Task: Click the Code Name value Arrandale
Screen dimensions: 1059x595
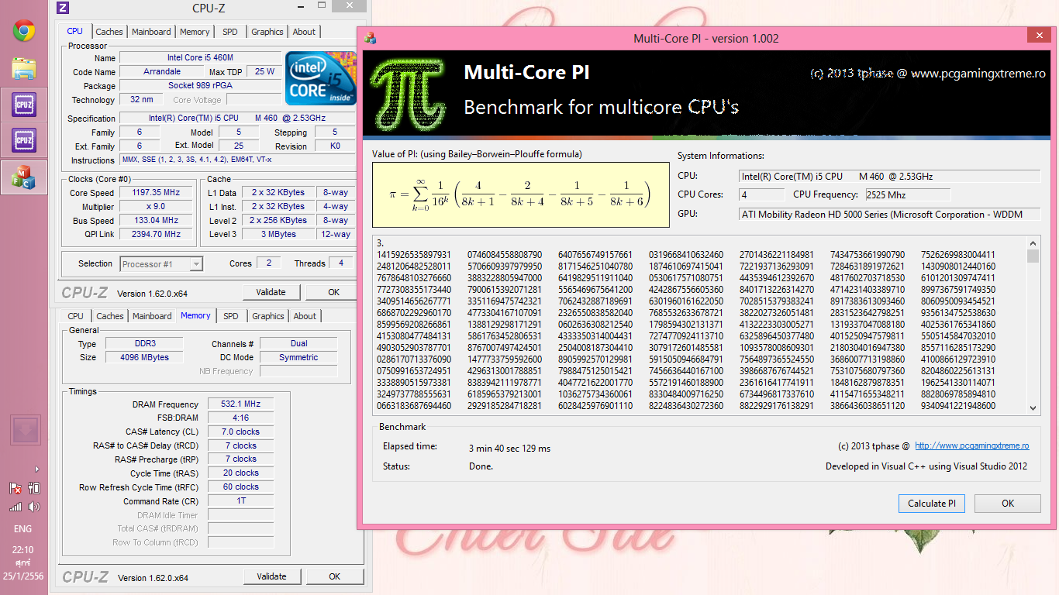Action: 162,72
